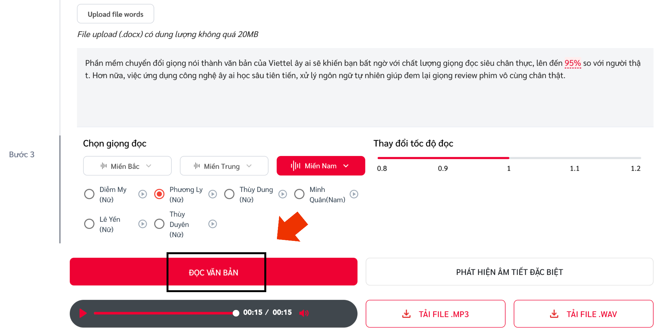Image resolution: width=665 pixels, height=332 pixels.
Task: Expand the Miền Trung voice dropdown
Action: pyautogui.click(x=224, y=166)
